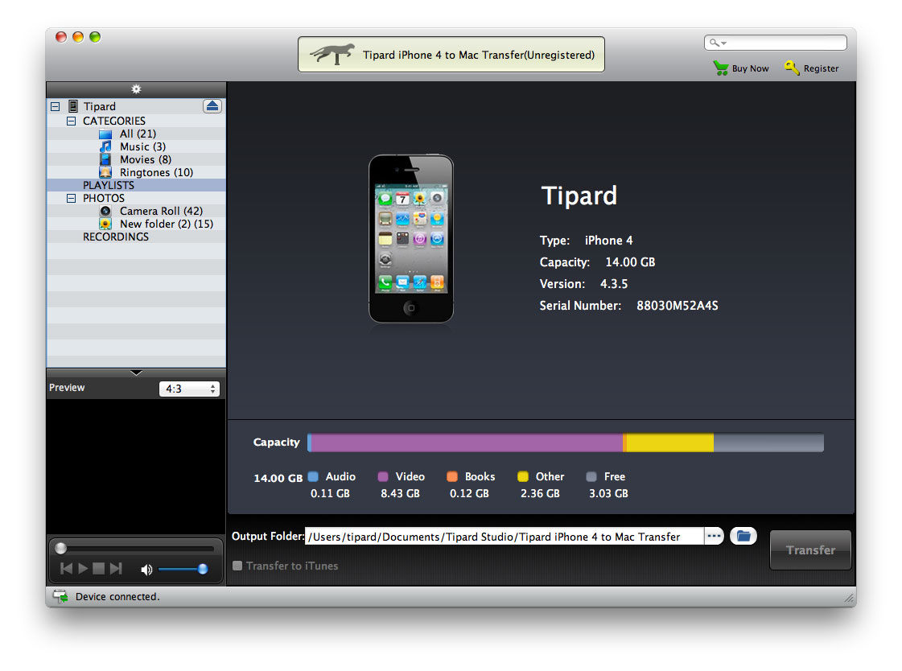This screenshot has width=902, height=671.
Task: Select Ringtones (10) category
Action: pos(156,172)
